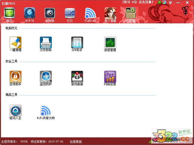Viewport: 194px width, 145px height.
Task: Open the 首页 home tab
Action: pos(9,15)
